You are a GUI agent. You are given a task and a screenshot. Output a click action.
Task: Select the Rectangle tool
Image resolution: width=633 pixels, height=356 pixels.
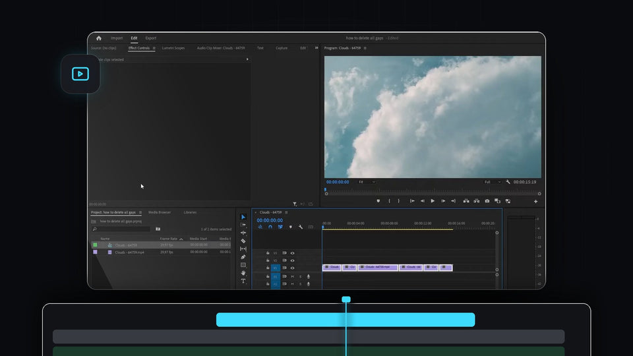(243, 265)
